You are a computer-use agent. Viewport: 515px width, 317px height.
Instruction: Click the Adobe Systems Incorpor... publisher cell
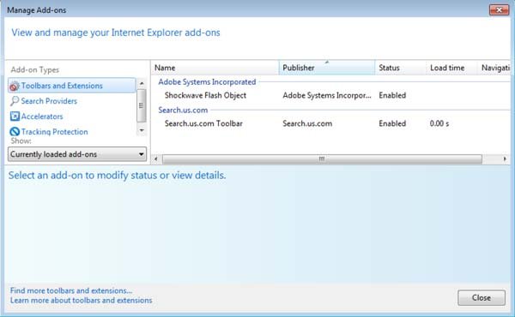click(327, 95)
